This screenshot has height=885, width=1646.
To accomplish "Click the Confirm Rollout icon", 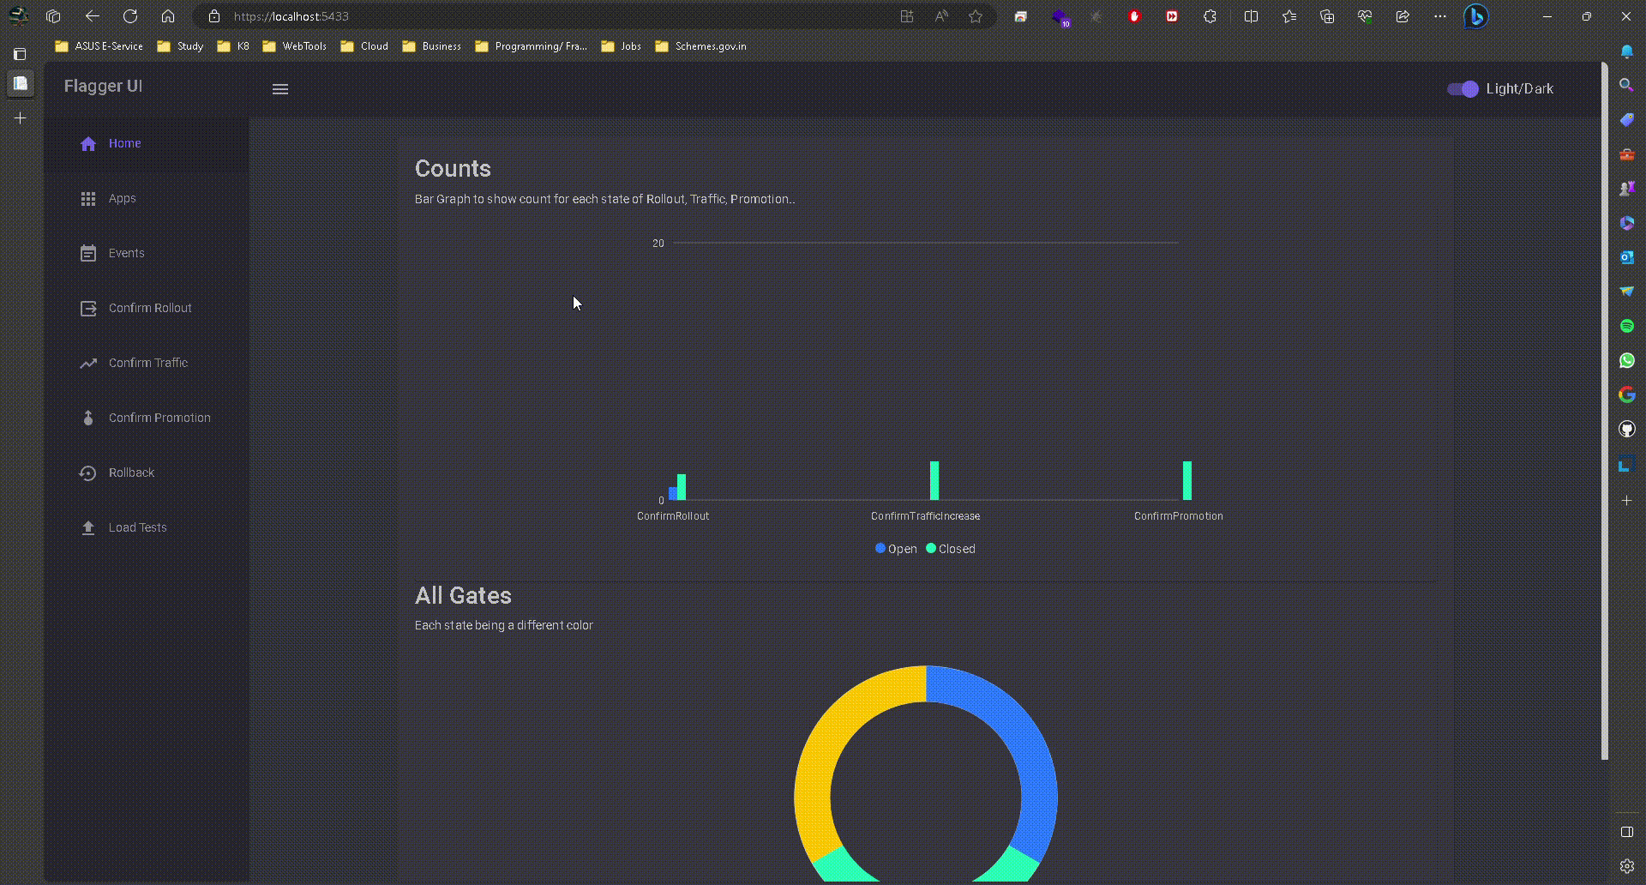I will (x=89, y=308).
